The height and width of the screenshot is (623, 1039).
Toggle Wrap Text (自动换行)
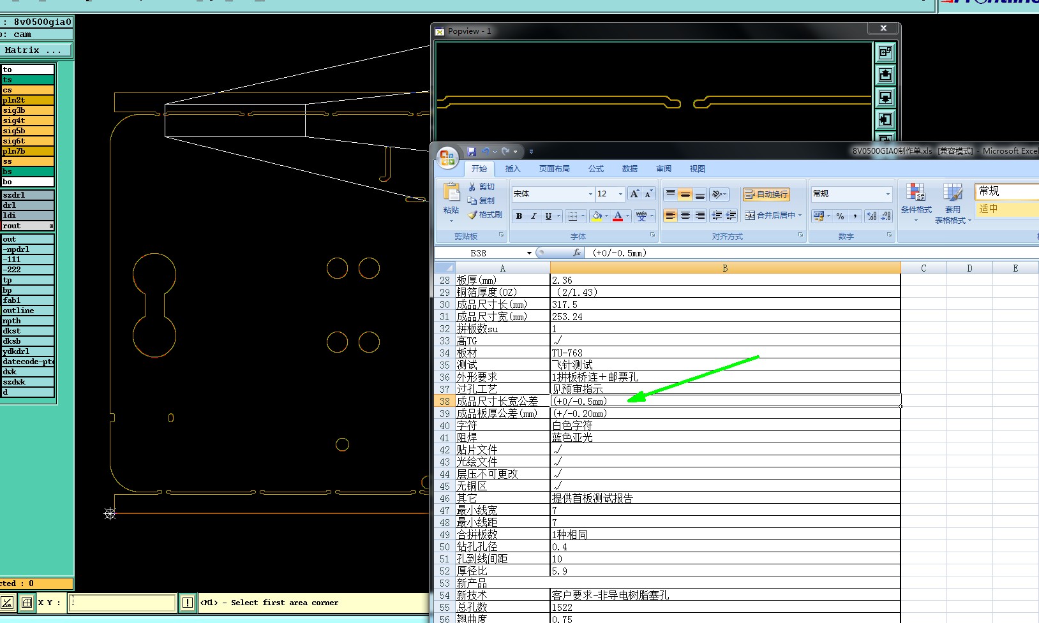click(x=766, y=194)
